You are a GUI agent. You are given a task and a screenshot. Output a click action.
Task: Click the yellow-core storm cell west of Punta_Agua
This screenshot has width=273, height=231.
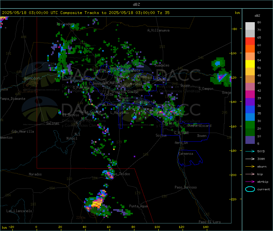[x=97, y=203]
